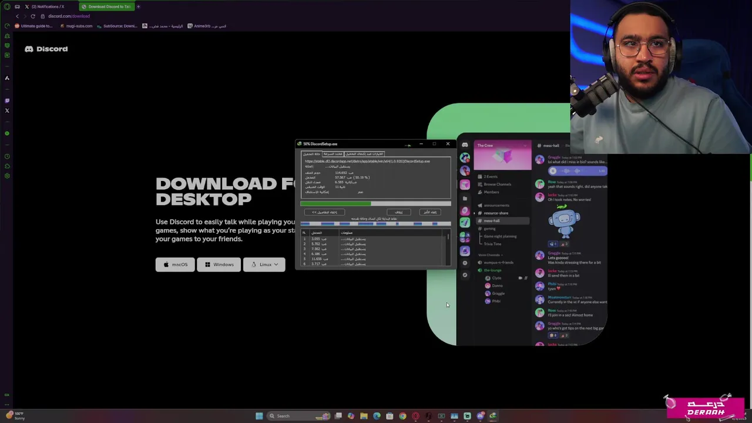Select the Download Discord browser tab

tap(106, 6)
